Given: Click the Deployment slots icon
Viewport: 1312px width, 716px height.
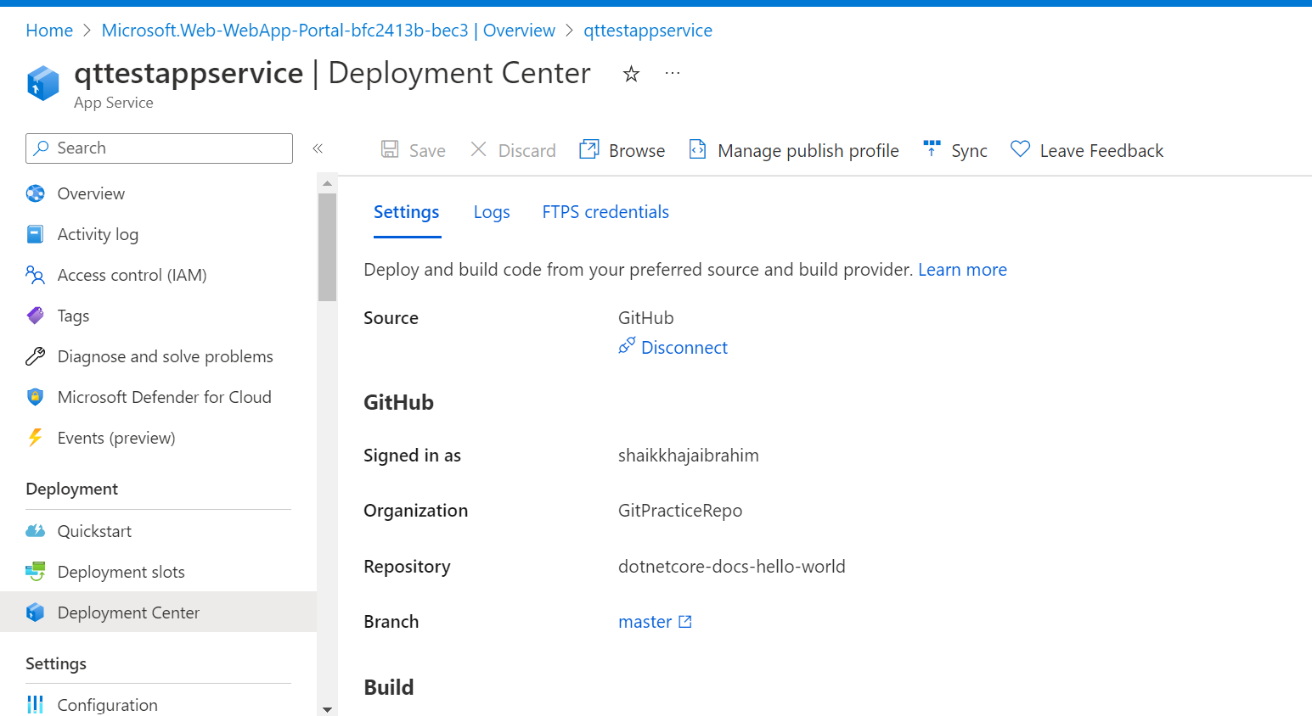Looking at the screenshot, I should (35, 572).
